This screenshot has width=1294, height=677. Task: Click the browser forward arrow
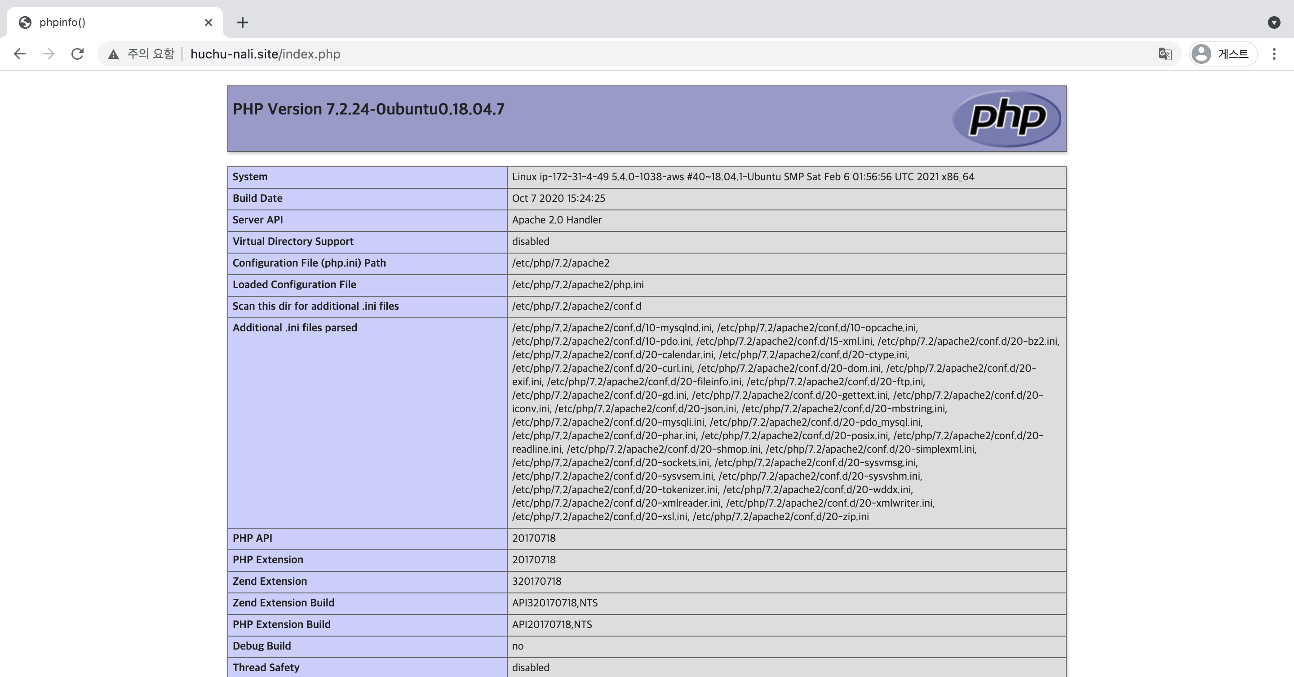coord(48,54)
